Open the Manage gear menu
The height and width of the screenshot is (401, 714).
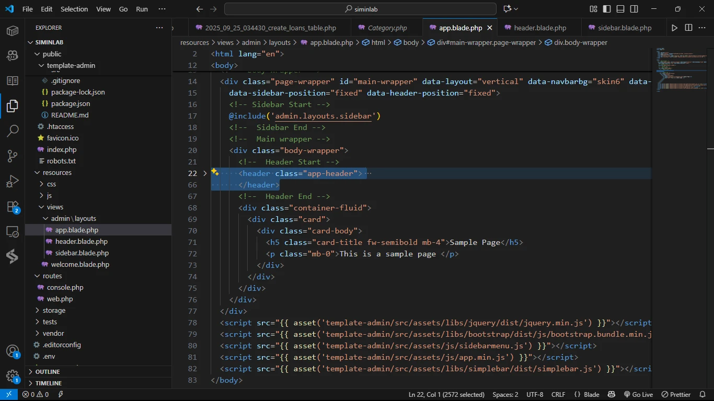13,376
